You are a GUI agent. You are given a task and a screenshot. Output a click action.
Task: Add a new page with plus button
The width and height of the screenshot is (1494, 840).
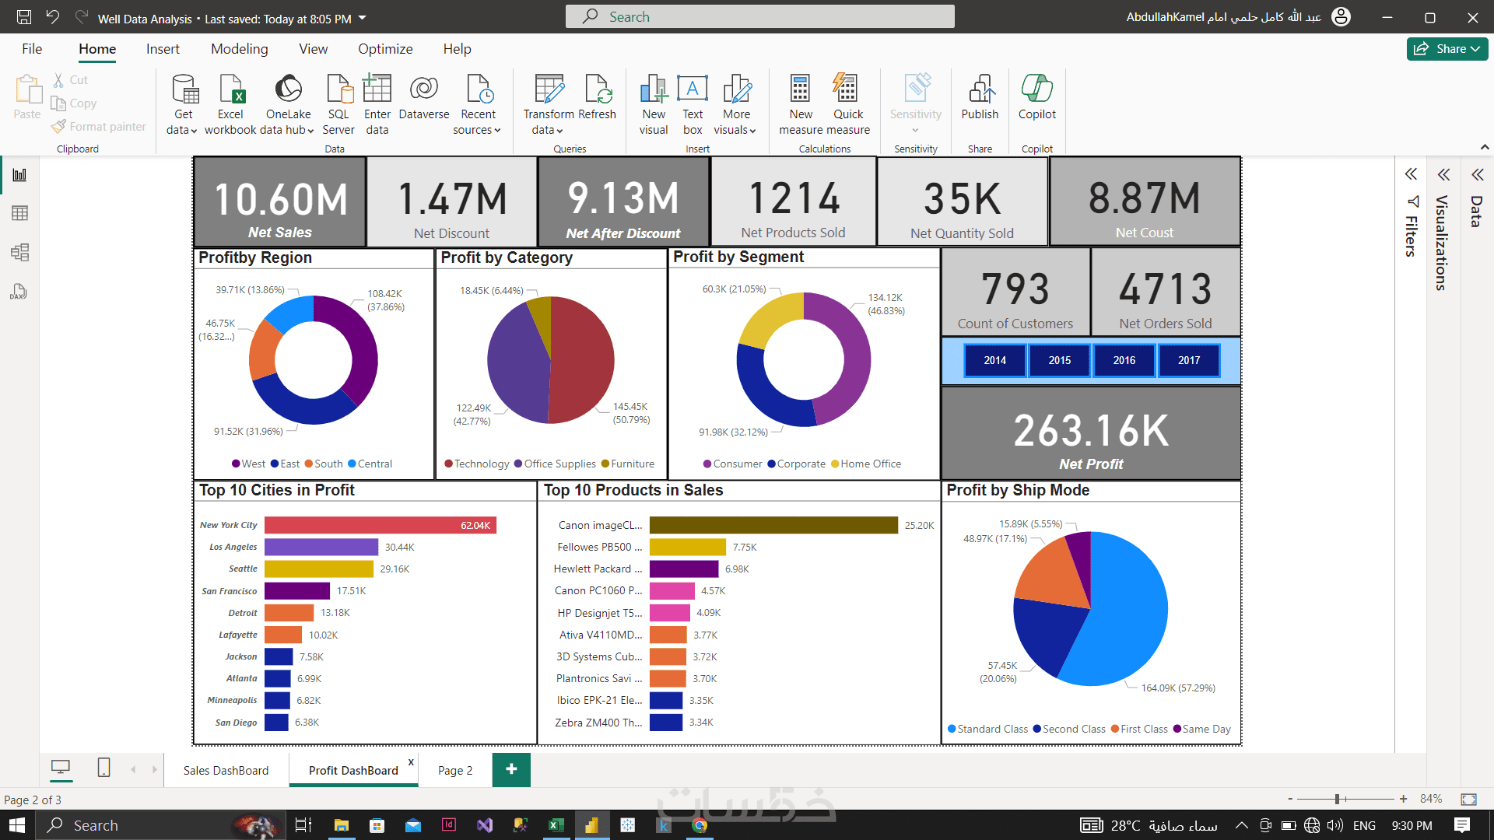click(511, 769)
